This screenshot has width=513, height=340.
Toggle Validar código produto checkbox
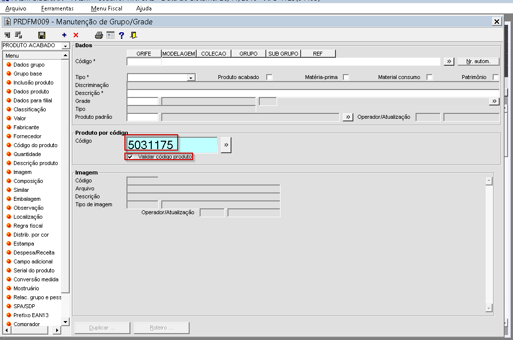130,157
